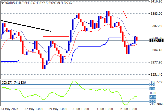Image resolution: width=165 pixels, height=112 pixels.
Task: Click the CCI -100 level label
Action: coord(153,97)
